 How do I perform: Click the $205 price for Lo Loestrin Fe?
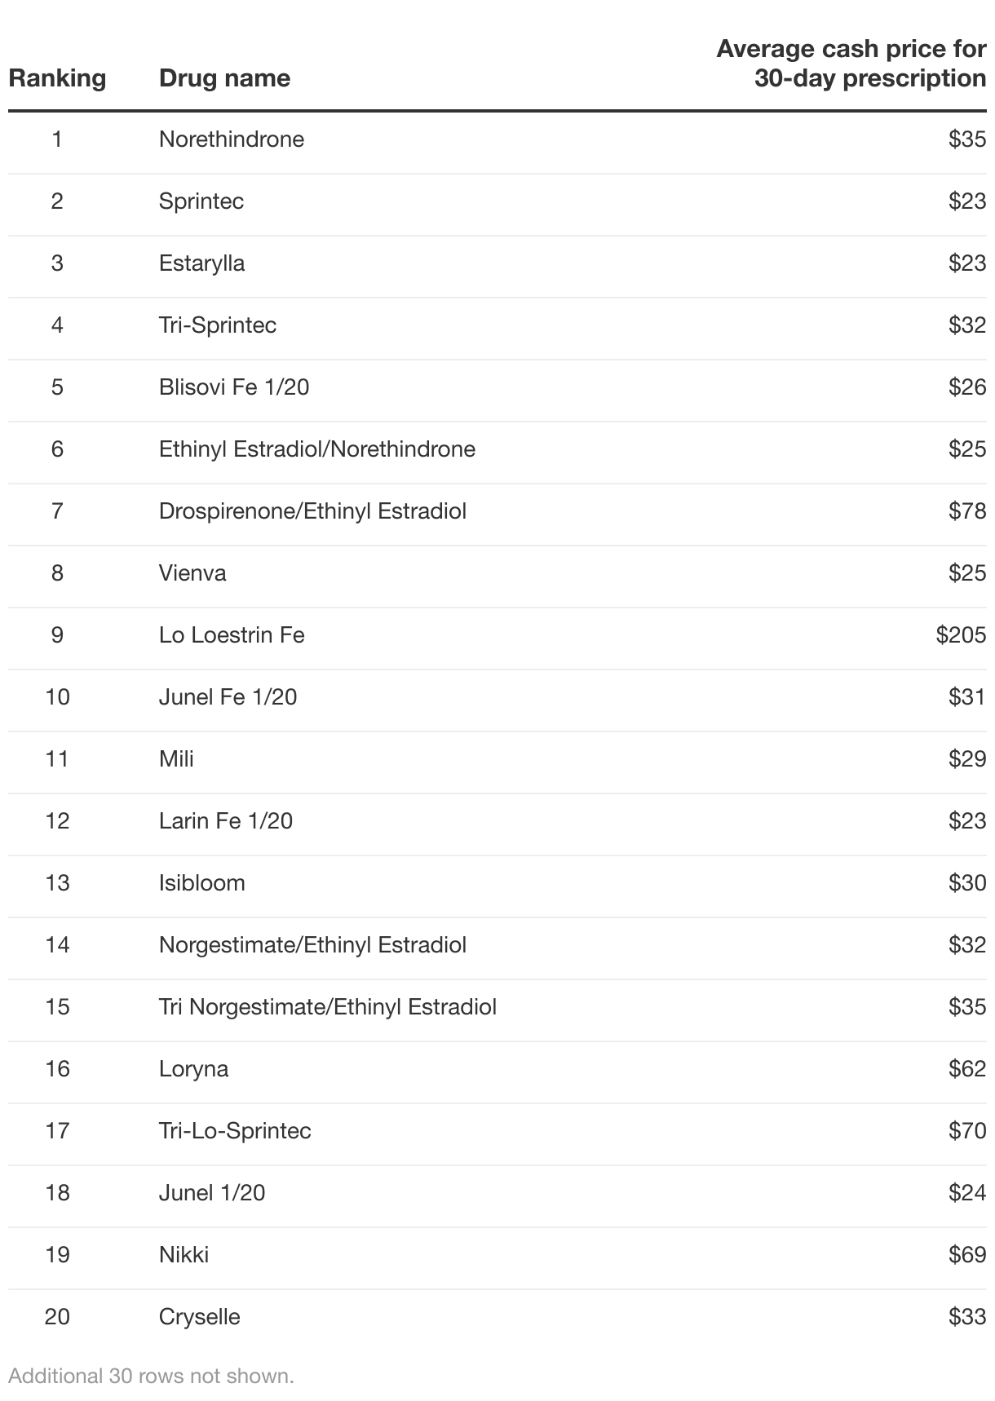pyautogui.click(x=961, y=635)
